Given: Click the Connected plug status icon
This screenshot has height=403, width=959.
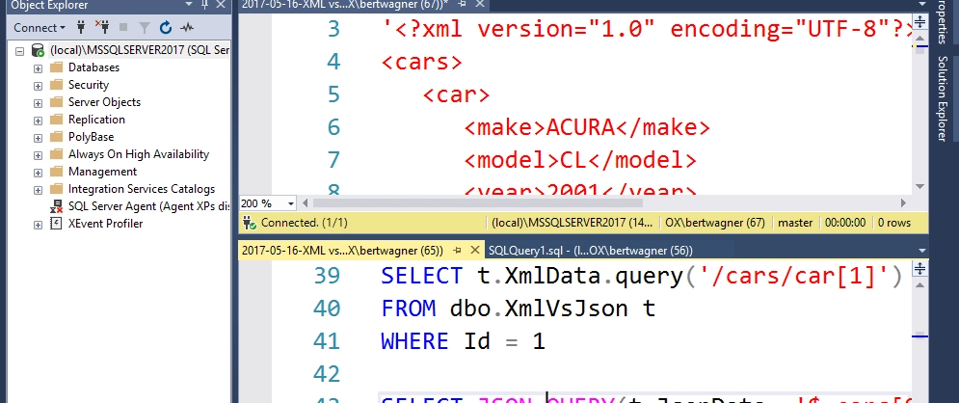Looking at the screenshot, I should pyautogui.click(x=249, y=223).
